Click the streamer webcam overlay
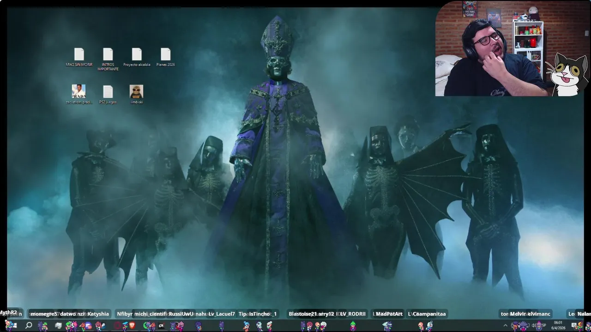 490,49
